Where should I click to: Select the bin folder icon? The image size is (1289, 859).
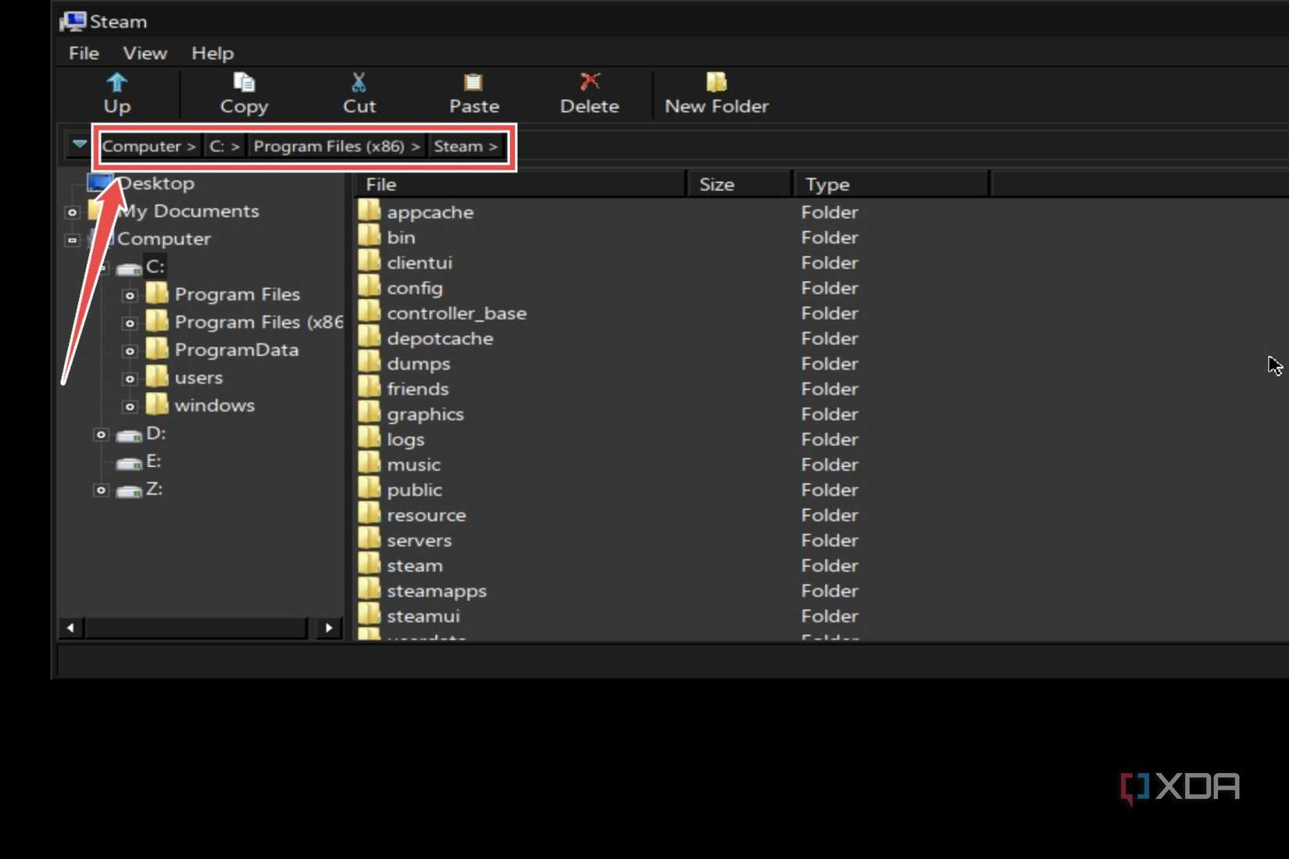click(369, 236)
